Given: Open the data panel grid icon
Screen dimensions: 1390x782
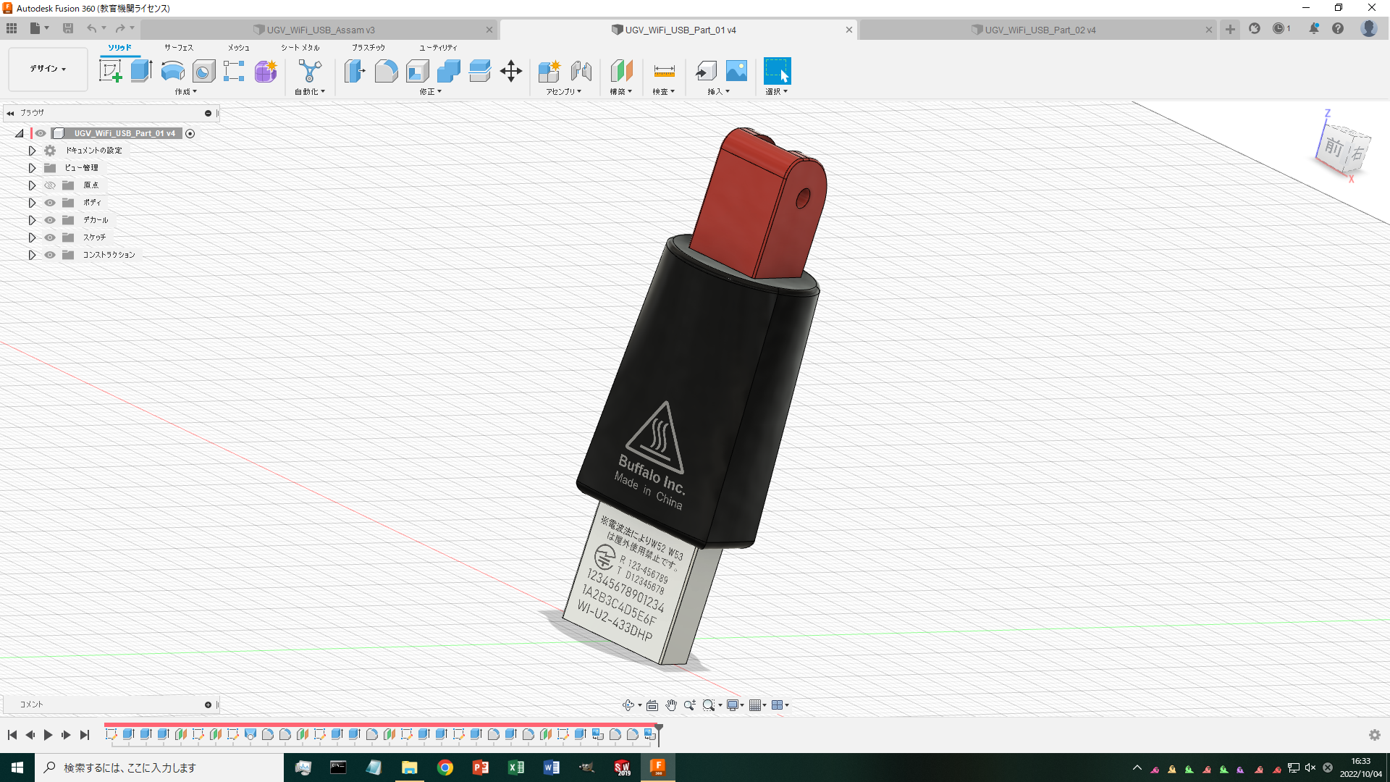Looking at the screenshot, I should point(12,28).
